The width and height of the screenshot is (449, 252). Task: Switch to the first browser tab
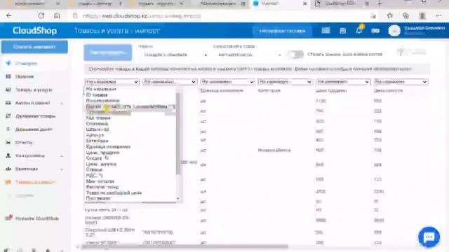click(33, 3)
